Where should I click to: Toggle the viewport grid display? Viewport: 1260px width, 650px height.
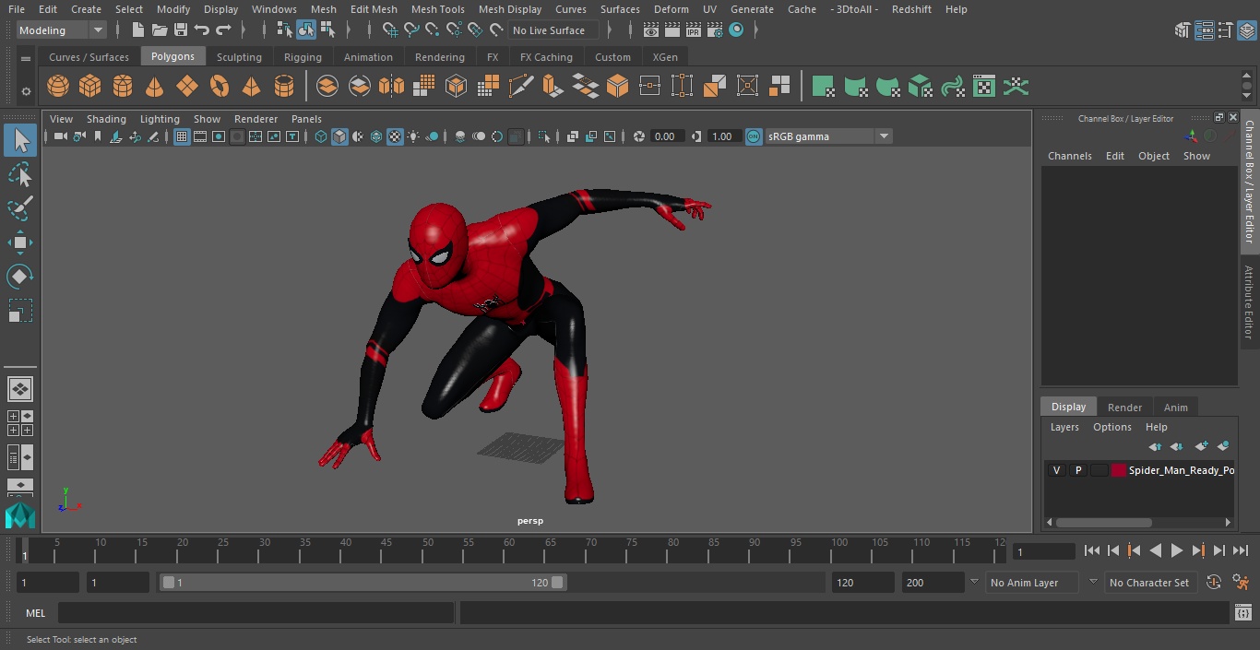[182, 136]
